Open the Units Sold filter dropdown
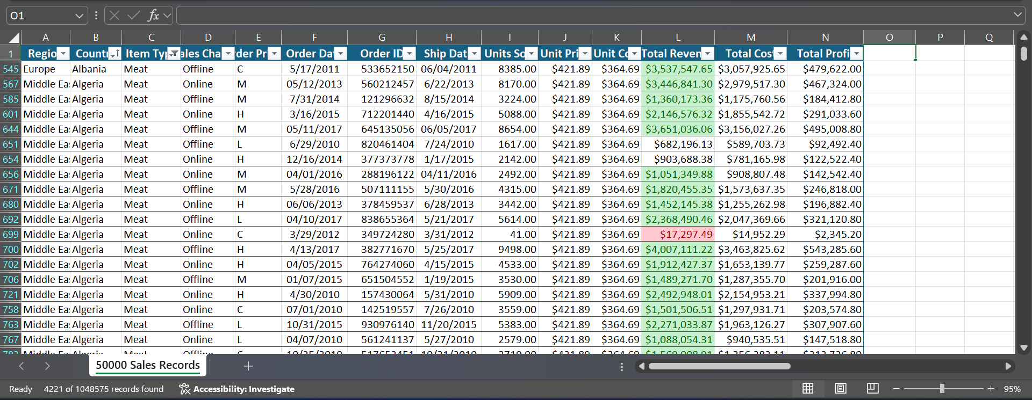This screenshot has width=1032, height=400. coord(531,54)
